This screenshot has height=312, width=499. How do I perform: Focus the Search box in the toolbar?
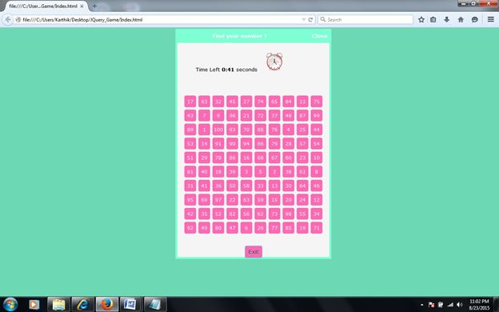pyautogui.click(x=365, y=19)
